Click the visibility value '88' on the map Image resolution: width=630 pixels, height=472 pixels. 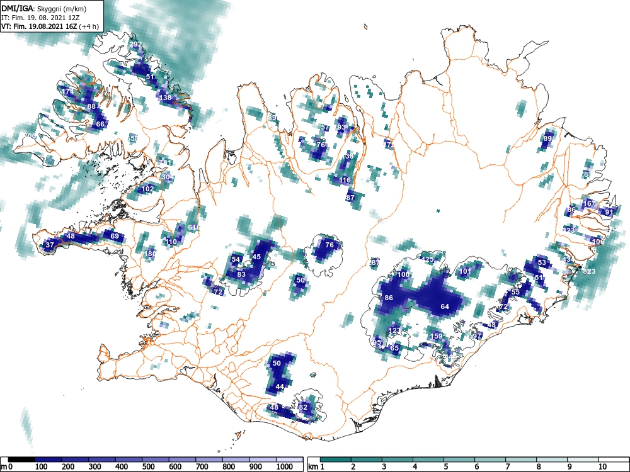pos(91,106)
